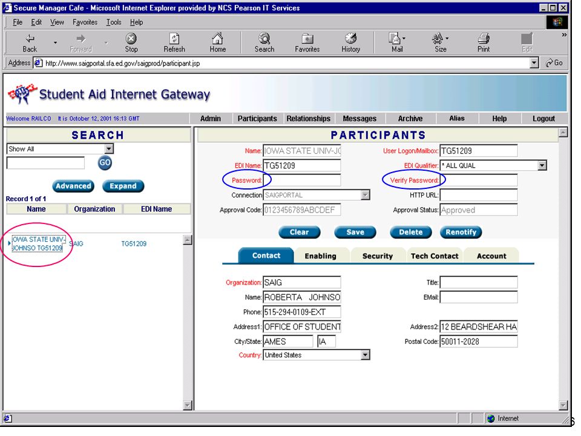
Task: Click the status bar page icon
Action: 7,418
